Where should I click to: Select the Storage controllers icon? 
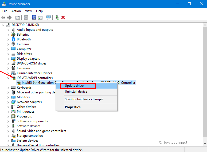pyautogui.click(x=13, y=136)
